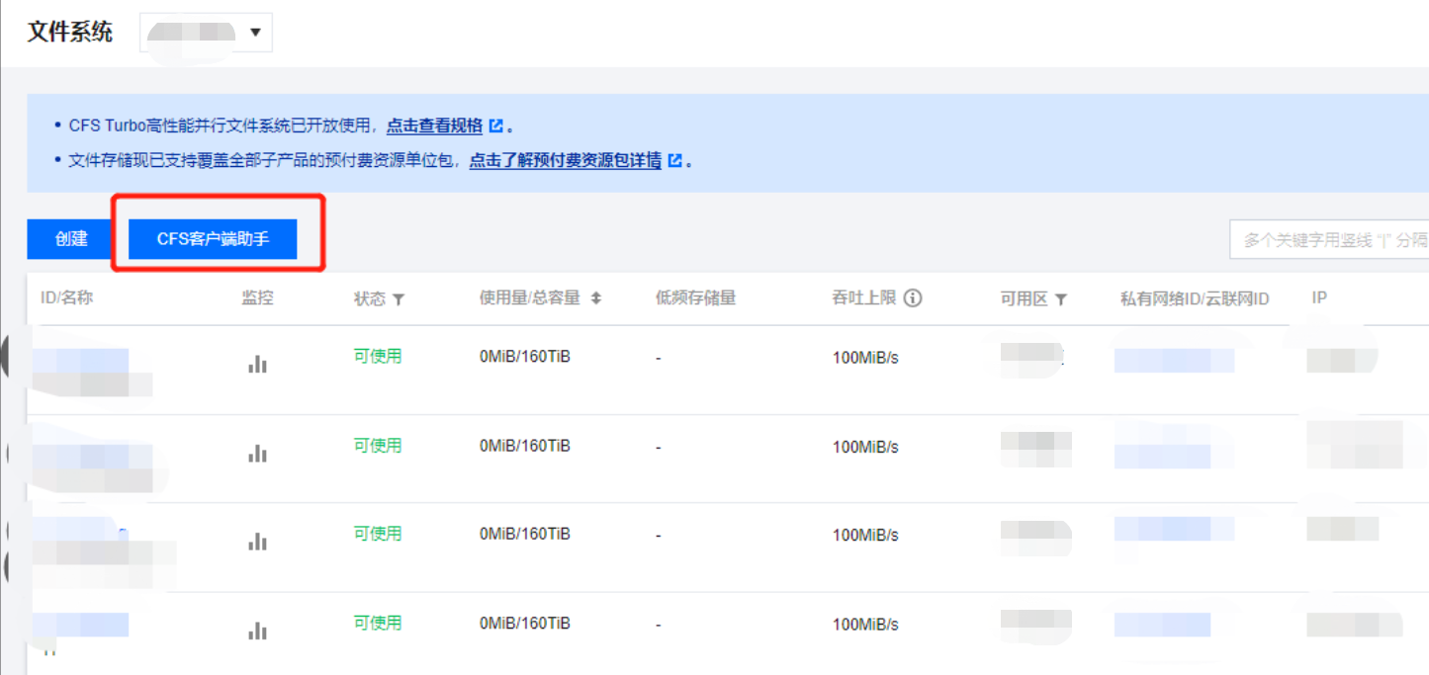The height and width of the screenshot is (675, 1429).
Task: Open the 点击查看规格 link
Action: tap(434, 126)
